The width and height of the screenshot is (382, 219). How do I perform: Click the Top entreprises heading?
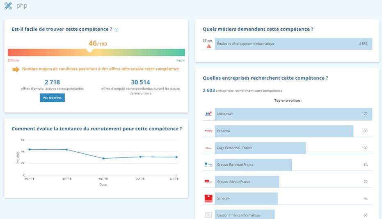(287, 100)
